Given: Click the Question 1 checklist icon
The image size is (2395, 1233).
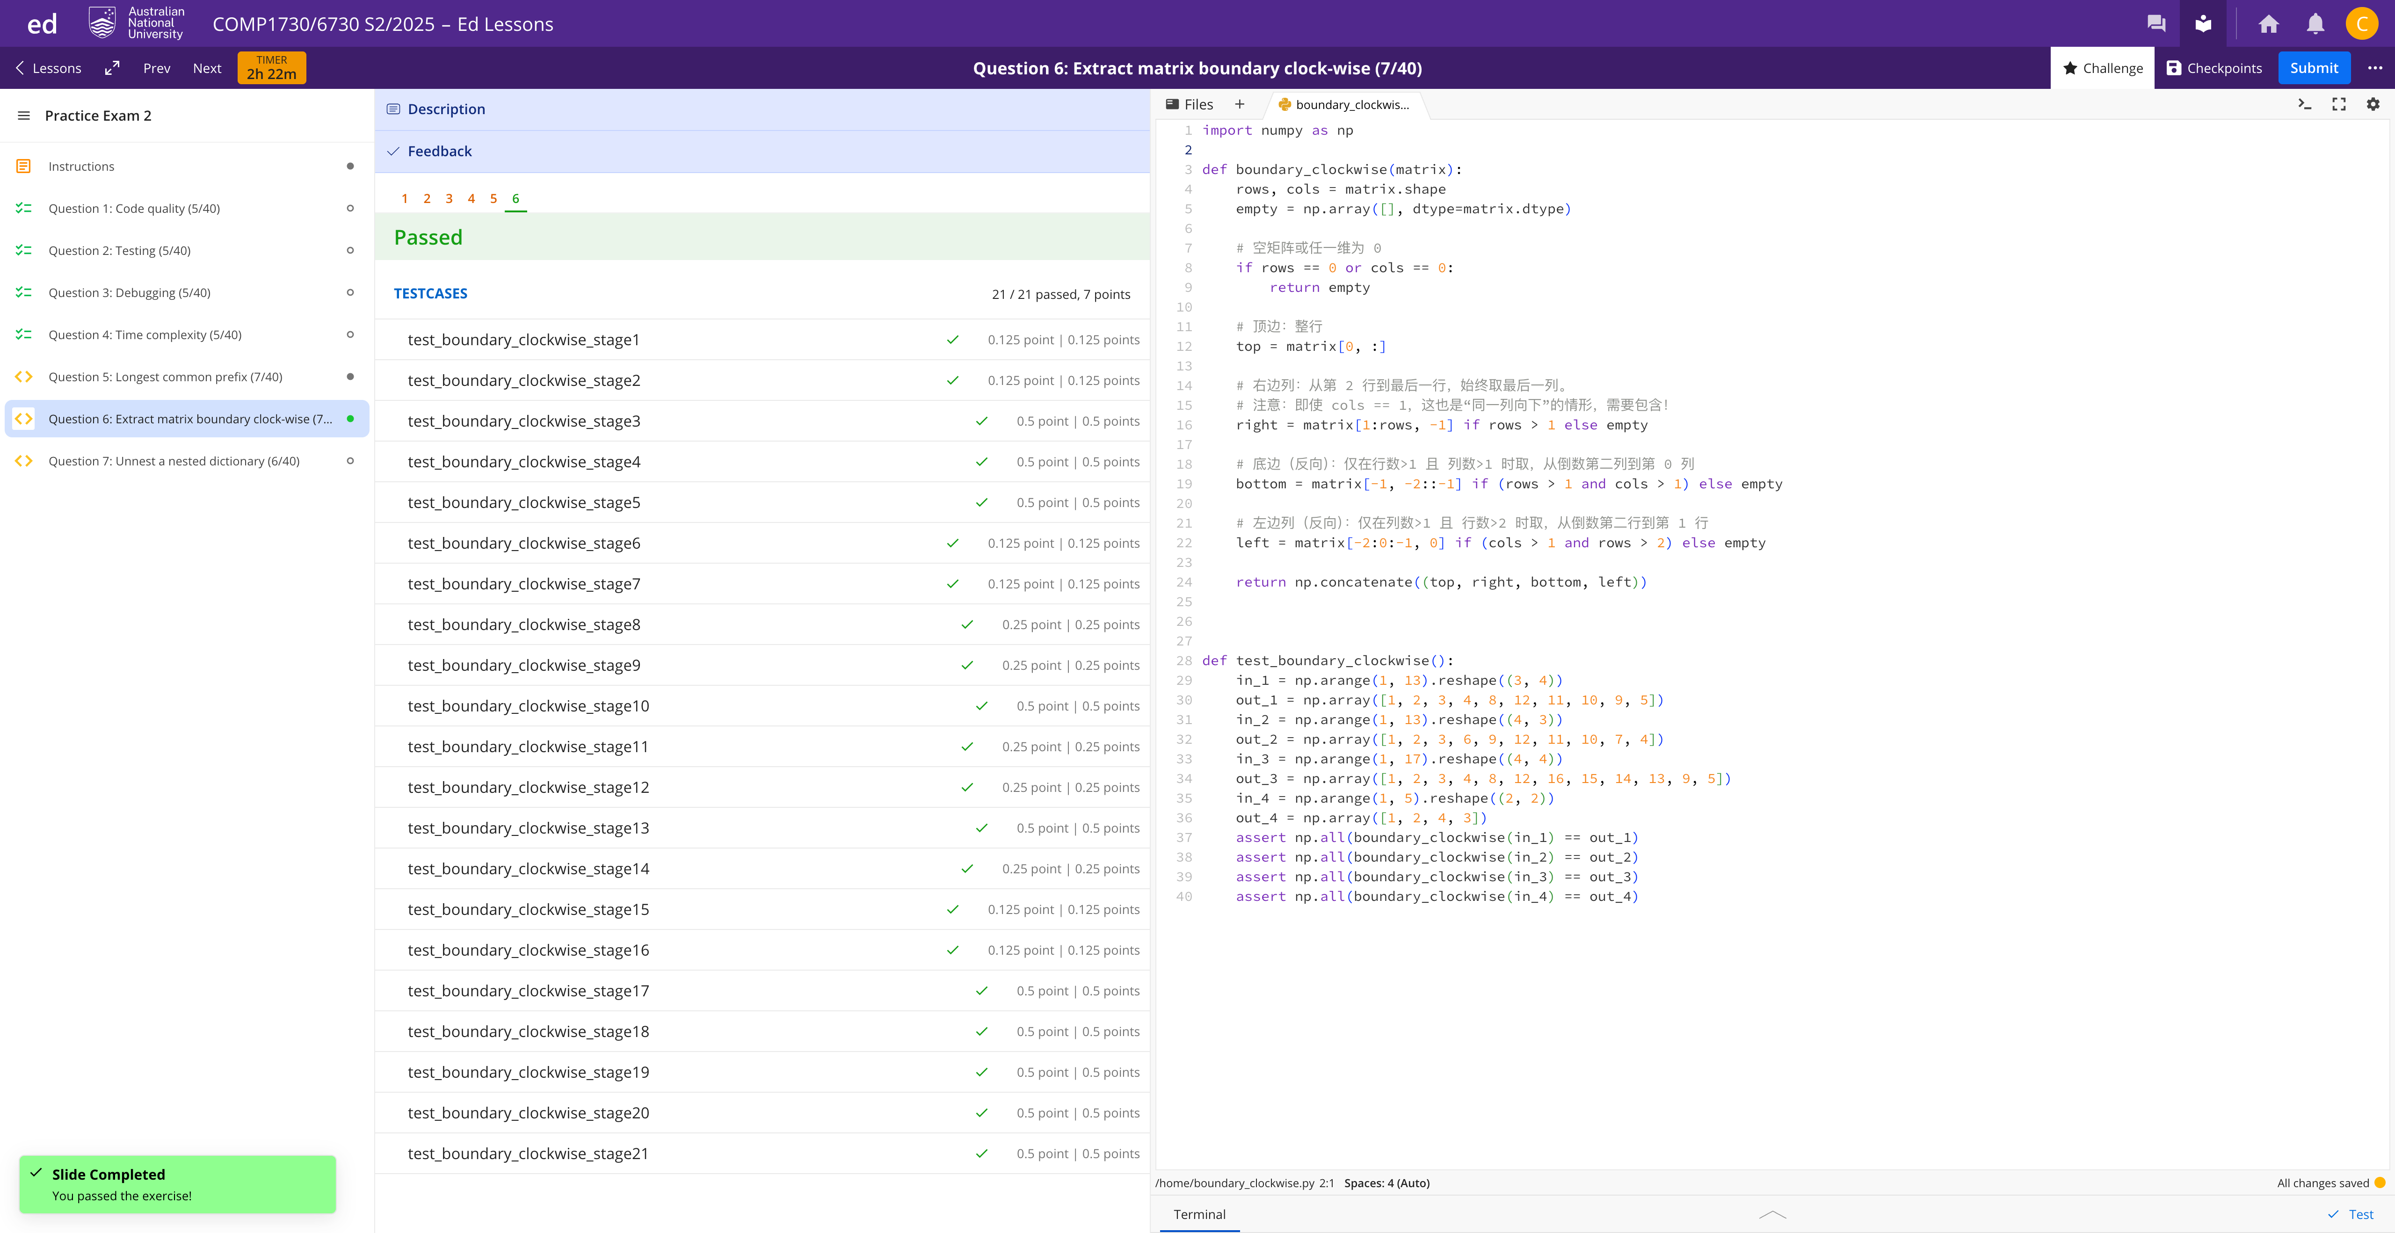Looking at the screenshot, I should (x=23, y=208).
